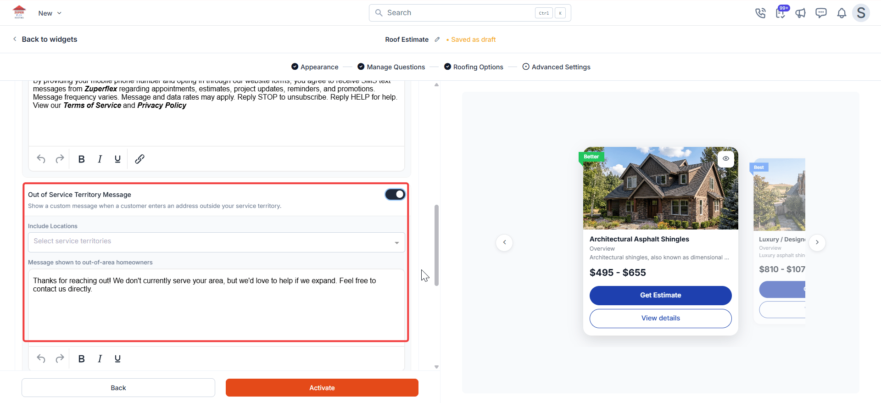Click the Architectural Asphalt Shingles house image
The height and width of the screenshot is (403, 881).
[x=661, y=188]
